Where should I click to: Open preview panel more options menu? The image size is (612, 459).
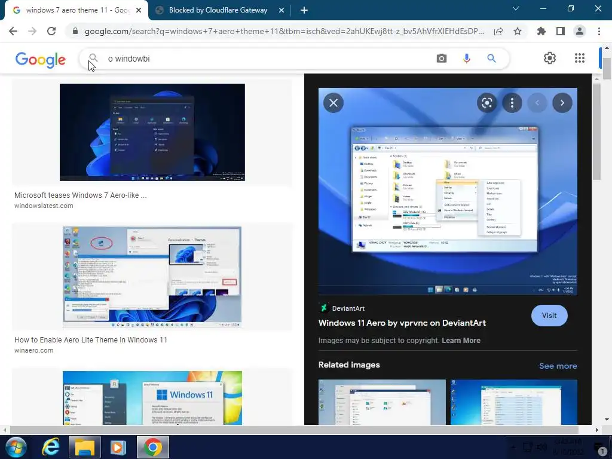[x=512, y=103]
